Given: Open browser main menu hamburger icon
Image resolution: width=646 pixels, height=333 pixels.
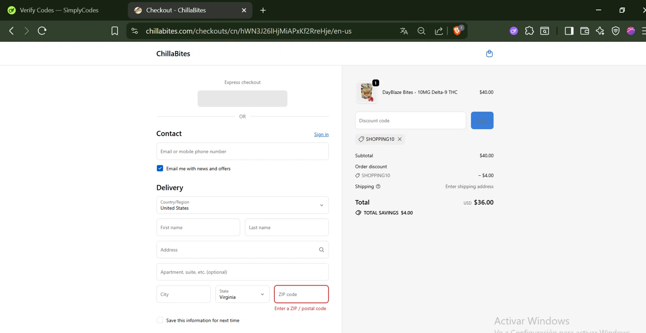Looking at the screenshot, I should (643, 31).
